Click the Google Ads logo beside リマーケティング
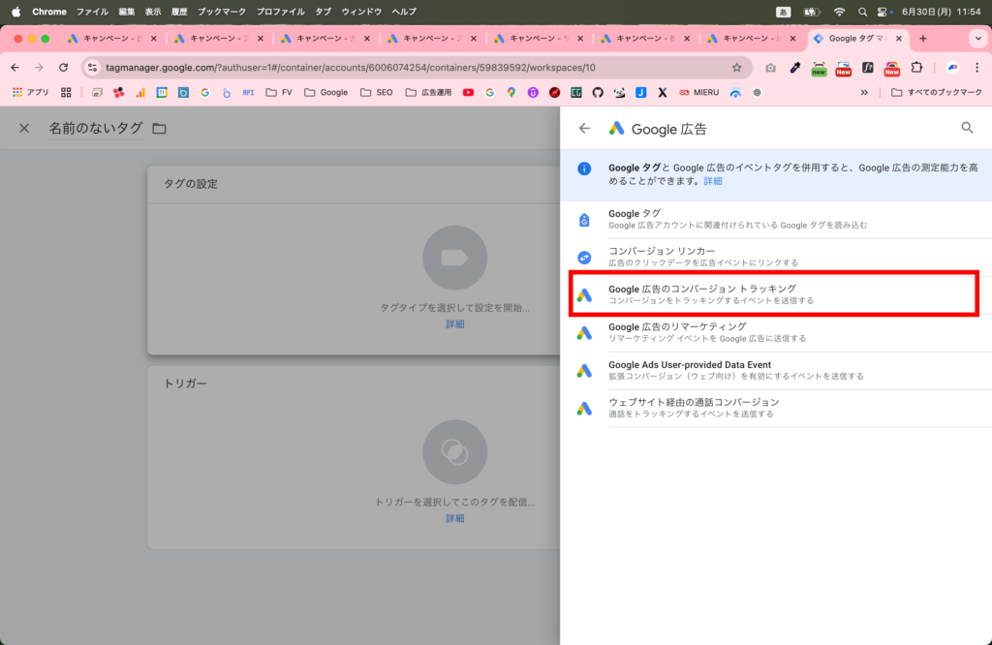 pos(584,332)
